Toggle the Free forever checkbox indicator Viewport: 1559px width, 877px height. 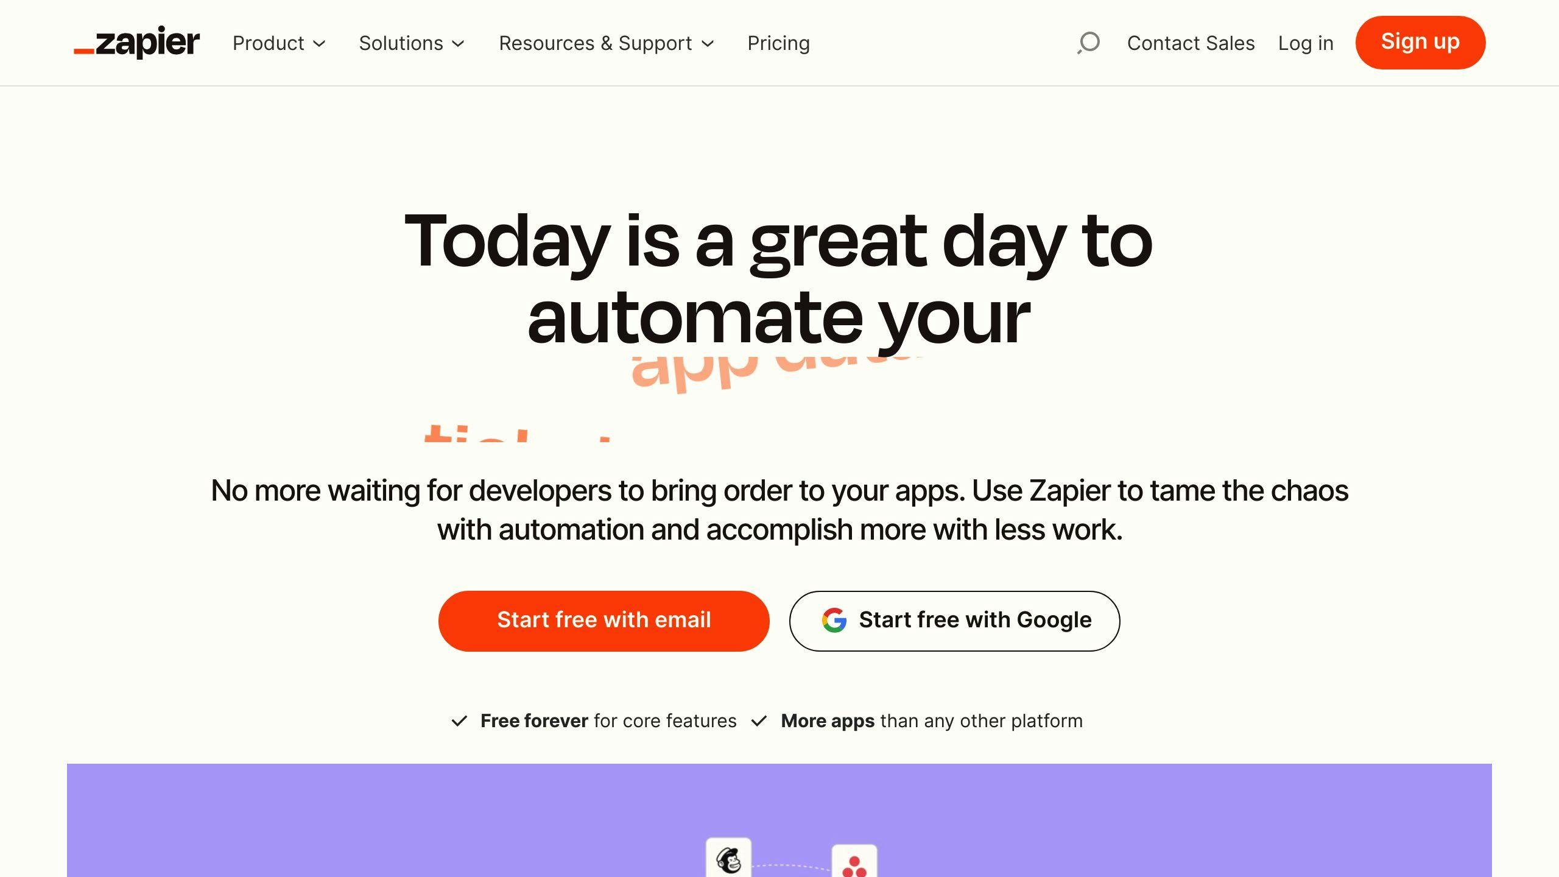[x=459, y=720]
